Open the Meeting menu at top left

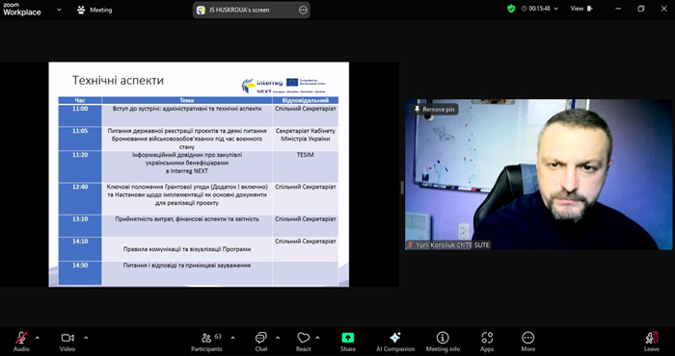pyautogui.click(x=94, y=10)
